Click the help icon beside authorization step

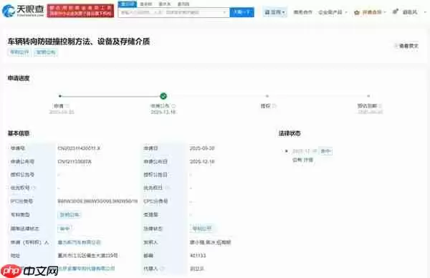[274, 106]
